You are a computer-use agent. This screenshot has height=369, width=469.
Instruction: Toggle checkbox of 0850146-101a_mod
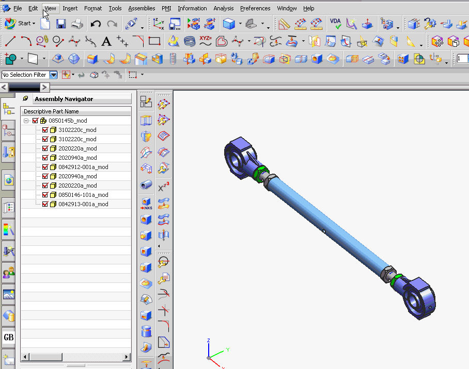(x=45, y=195)
